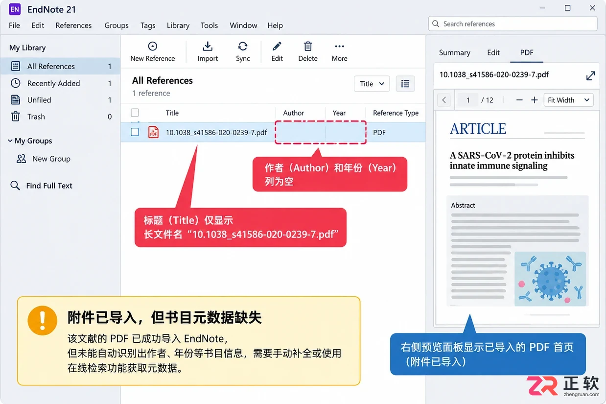Viewport: 606px width, 404px height.
Task: Collapse the My Groups section
Action: [x=10, y=141]
